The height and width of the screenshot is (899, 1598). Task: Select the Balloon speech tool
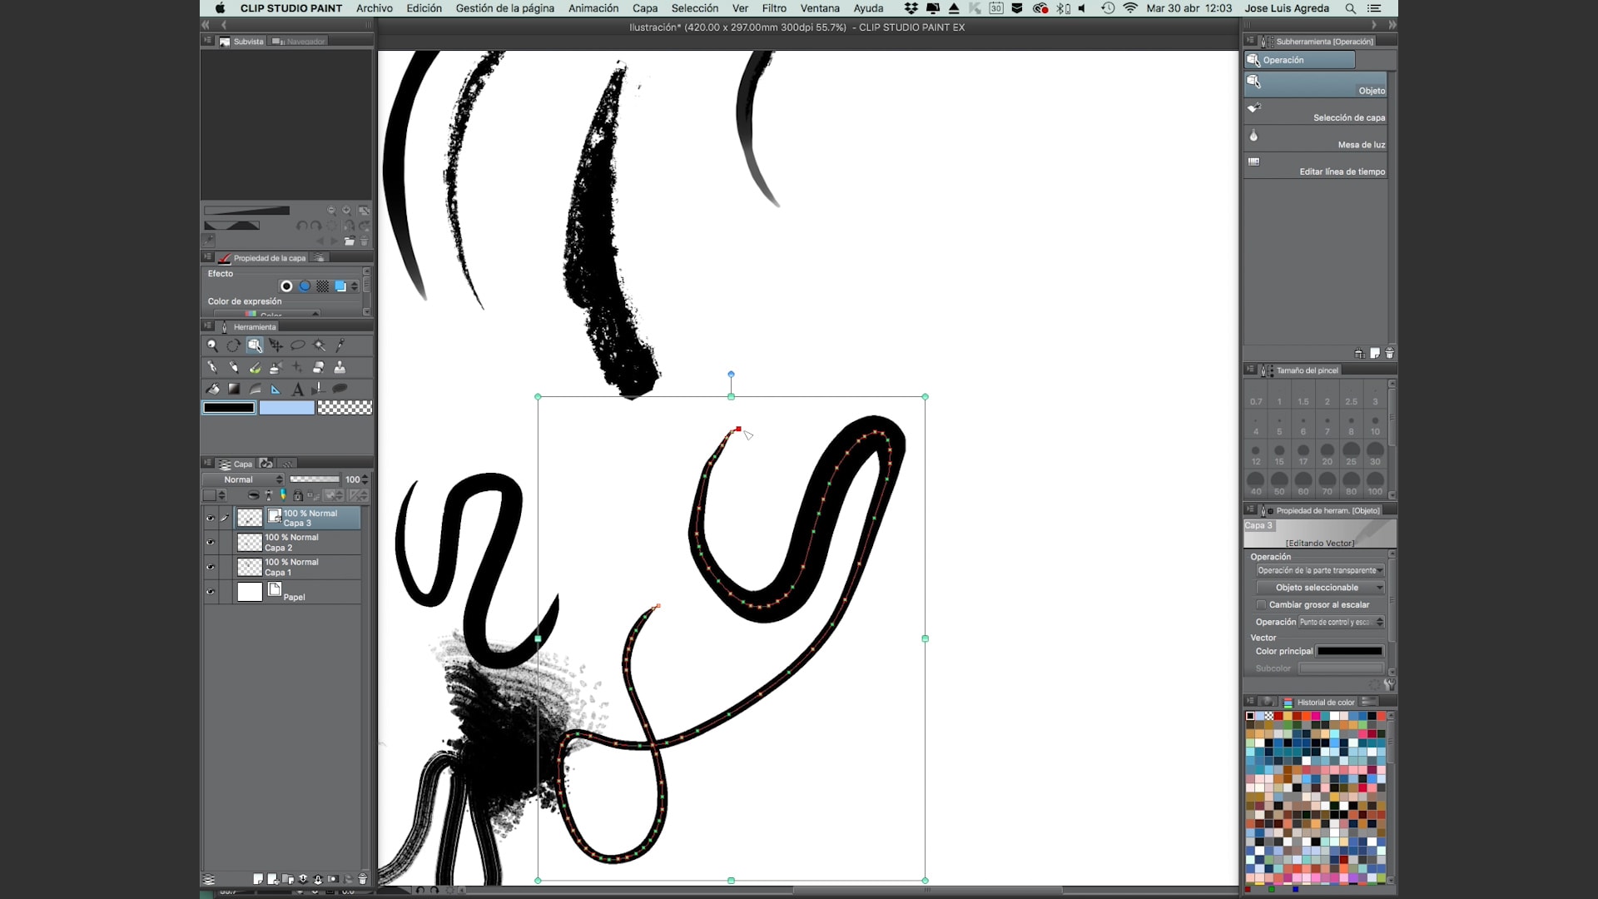(340, 389)
